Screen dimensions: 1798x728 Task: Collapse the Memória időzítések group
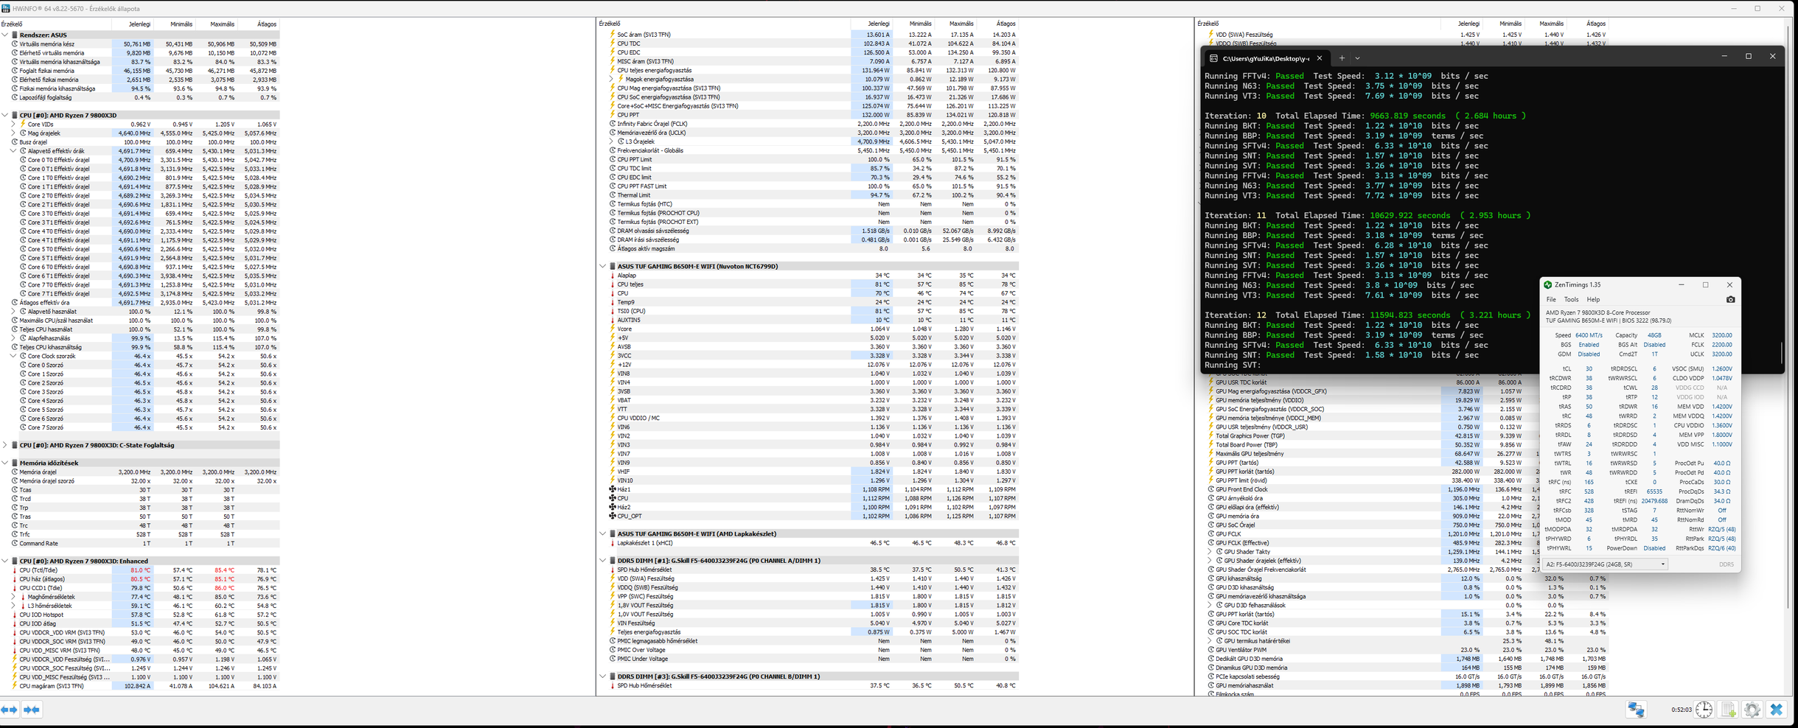5,463
